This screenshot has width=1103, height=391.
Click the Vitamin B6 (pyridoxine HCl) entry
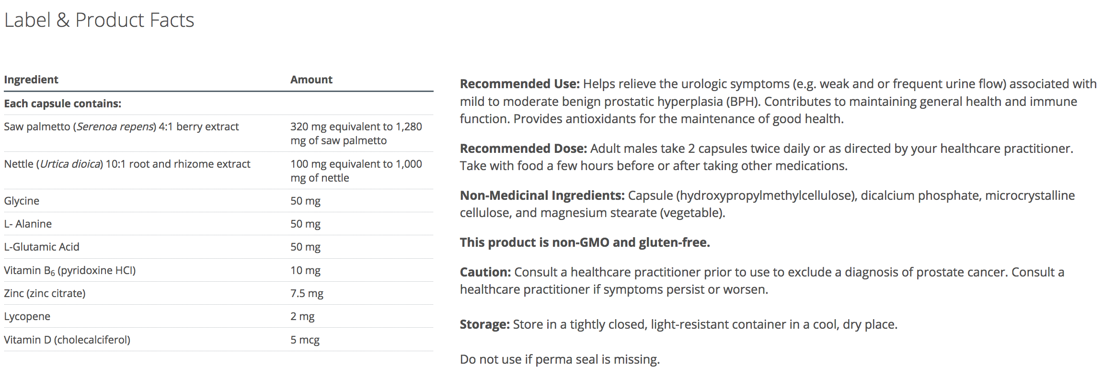click(70, 271)
